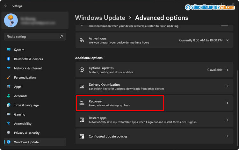Click the search magnifier icon
The image size is (239, 150).
click(x=62, y=37)
